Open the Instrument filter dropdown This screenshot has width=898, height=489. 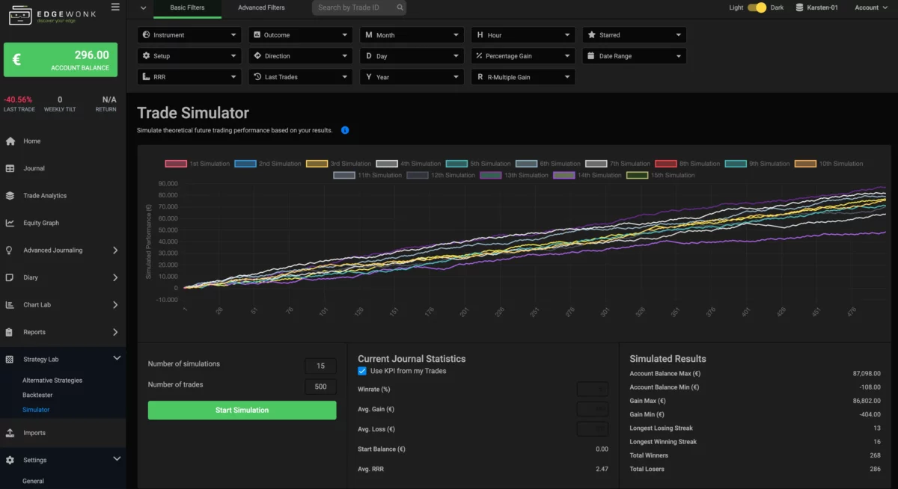[189, 34]
